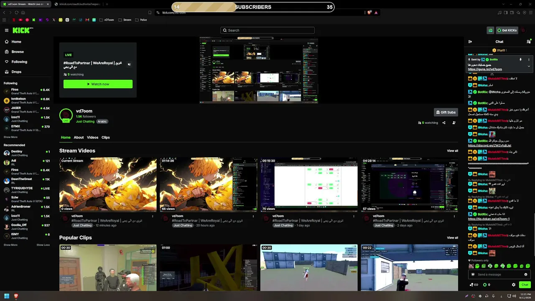This screenshot has width=535, height=301.
Task: Open options for the 20 hours ago video
Action: 253,217
